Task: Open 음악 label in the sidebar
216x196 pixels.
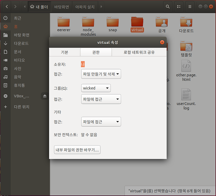Action: pyautogui.click(x=17, y=77)
